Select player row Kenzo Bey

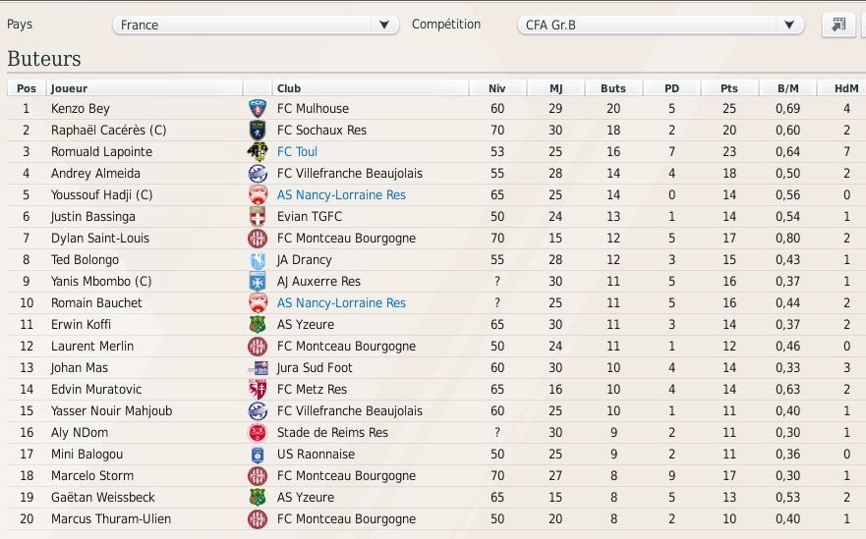tap(436, 109)
